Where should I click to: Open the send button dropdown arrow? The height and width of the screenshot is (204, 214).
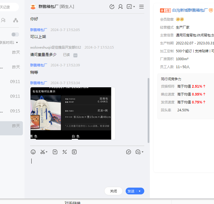click(x=140, y=191)
